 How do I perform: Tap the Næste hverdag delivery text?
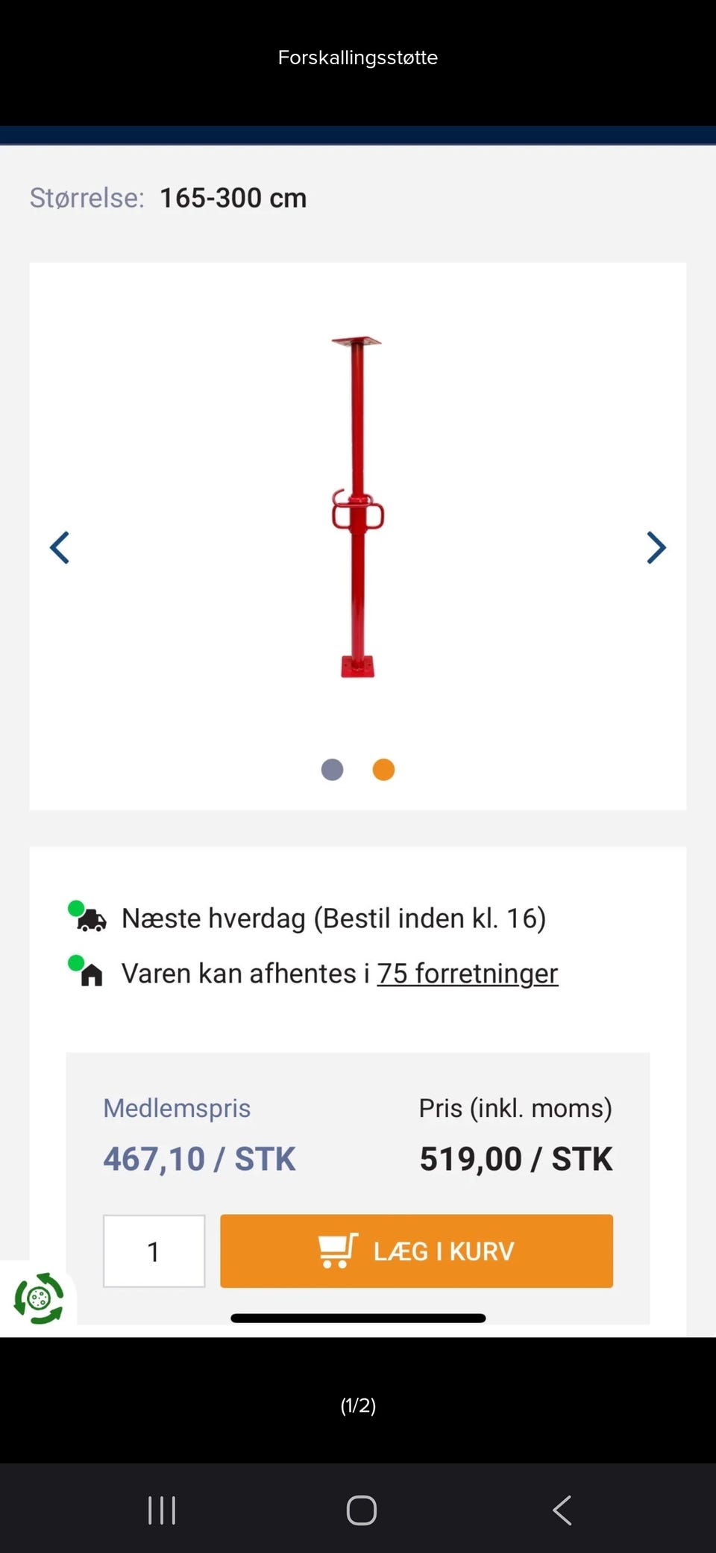[333, 918]
